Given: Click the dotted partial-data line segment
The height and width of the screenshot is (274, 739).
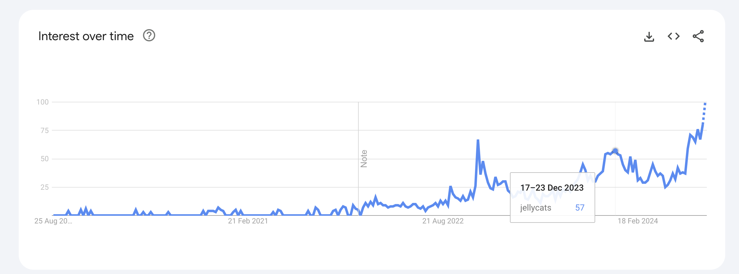Looking at the screenshot, I should tap(704, 113).
